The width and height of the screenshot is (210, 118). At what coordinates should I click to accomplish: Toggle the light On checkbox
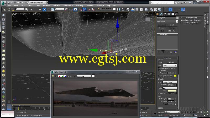[x=159, y=62]
